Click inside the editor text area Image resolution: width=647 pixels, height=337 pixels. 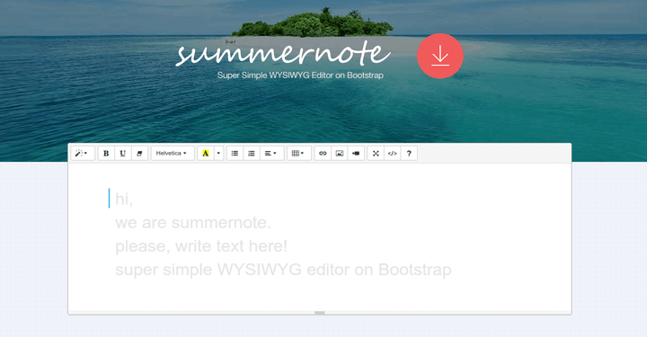point(320,236)
